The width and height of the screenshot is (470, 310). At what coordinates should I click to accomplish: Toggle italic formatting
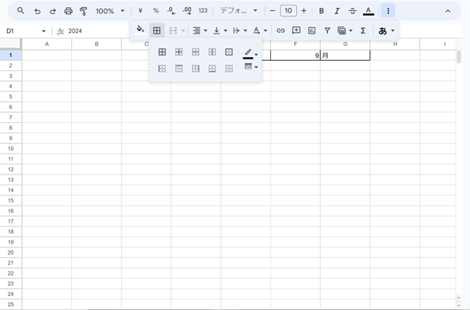point(337,11)
